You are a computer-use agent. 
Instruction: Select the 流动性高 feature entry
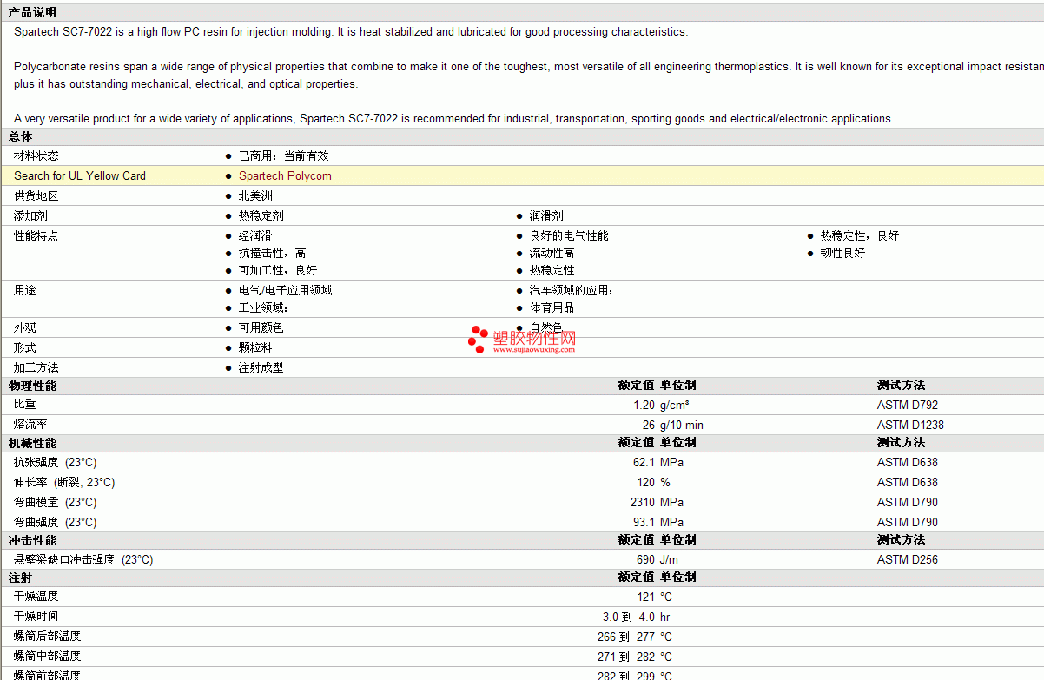pos(552,253)
